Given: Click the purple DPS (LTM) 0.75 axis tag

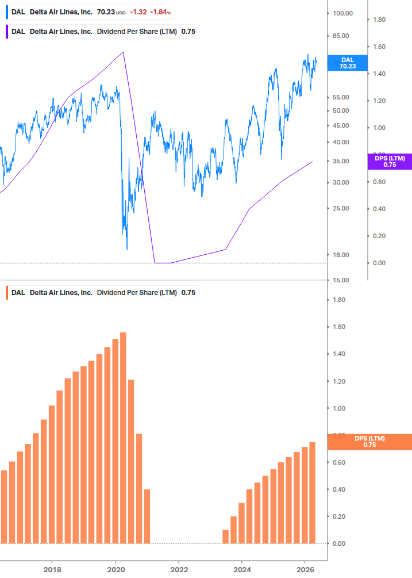Looking at the screenshot, I should (390, 162).
